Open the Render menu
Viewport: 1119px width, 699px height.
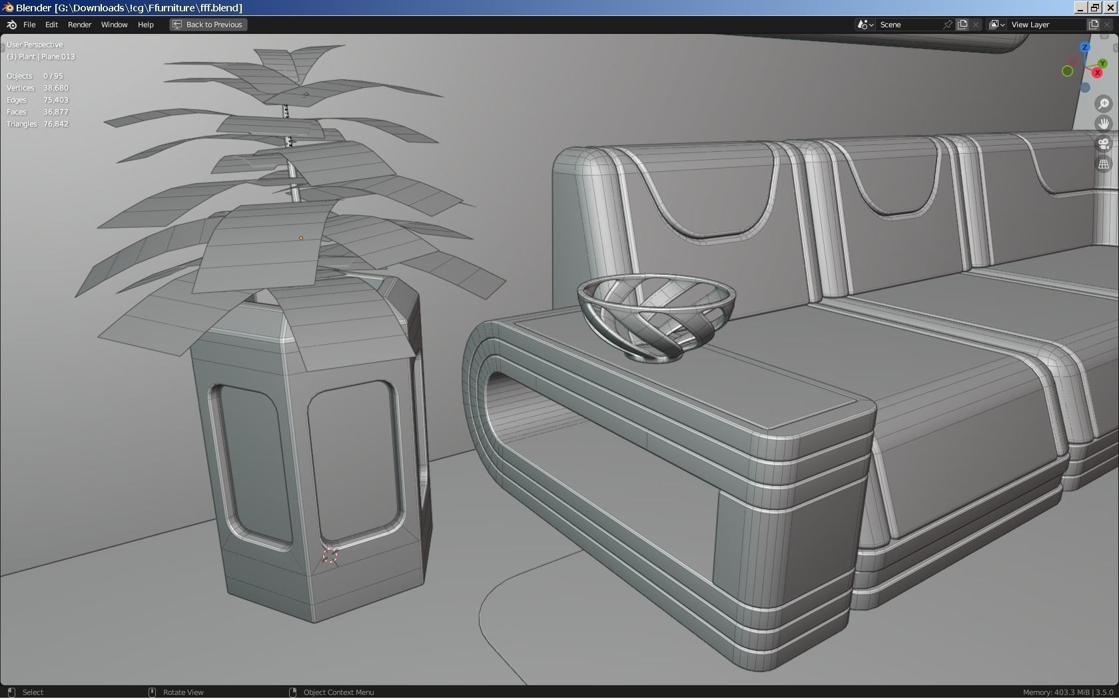pyautogui.click(x=79, y=25)
